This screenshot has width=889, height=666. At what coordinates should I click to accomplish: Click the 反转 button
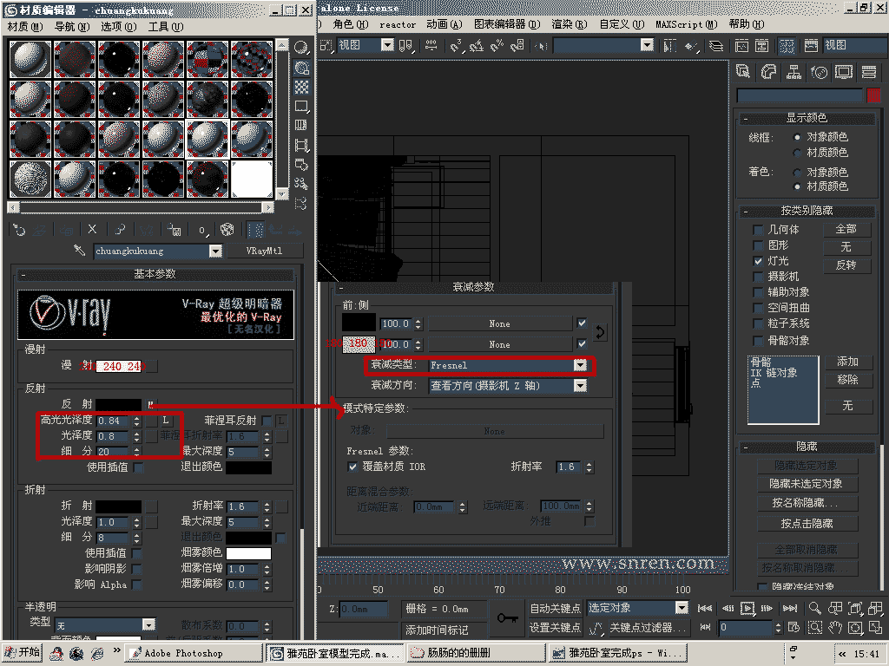click(x=846, y=265)
